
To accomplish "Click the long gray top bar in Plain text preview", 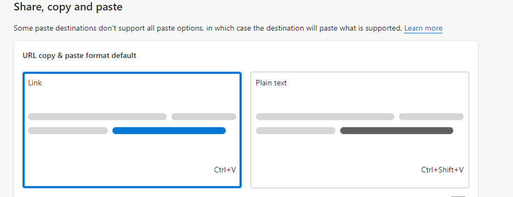I will click(x=325, y=117).
